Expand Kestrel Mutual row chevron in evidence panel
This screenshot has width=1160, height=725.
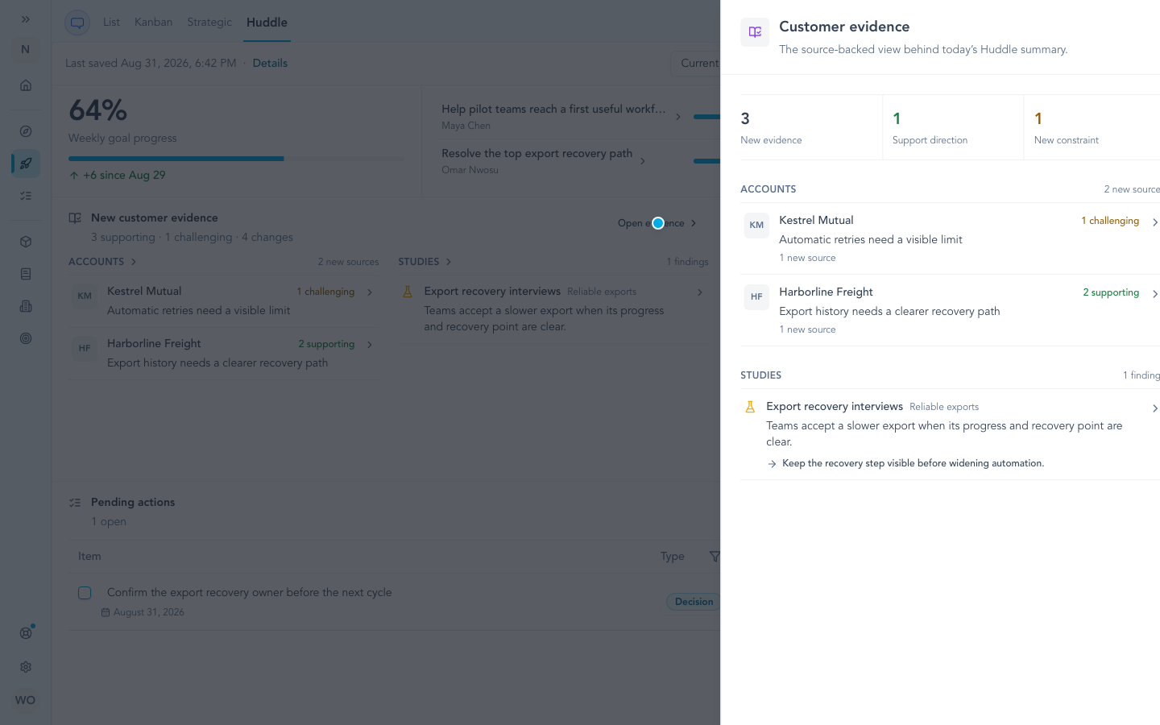point(1154,222)
